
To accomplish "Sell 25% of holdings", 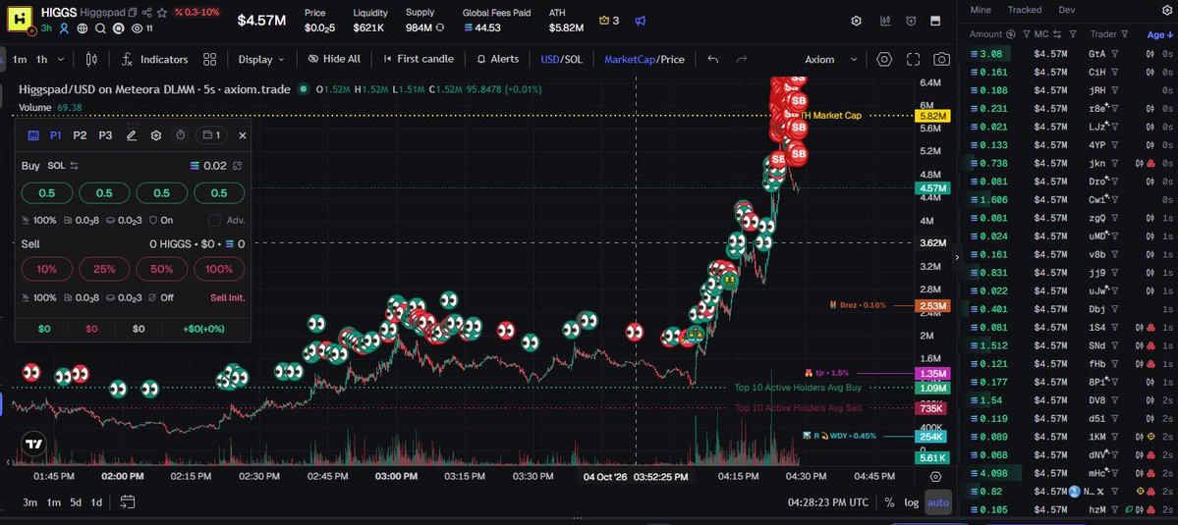I will (104, 269).
